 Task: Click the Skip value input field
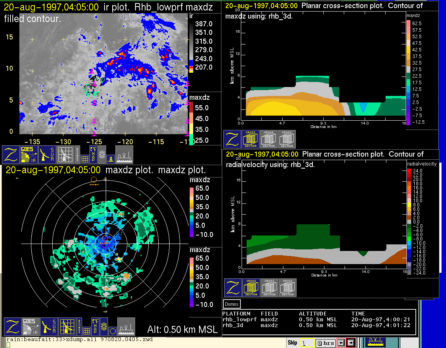click(x=307, y=343)
